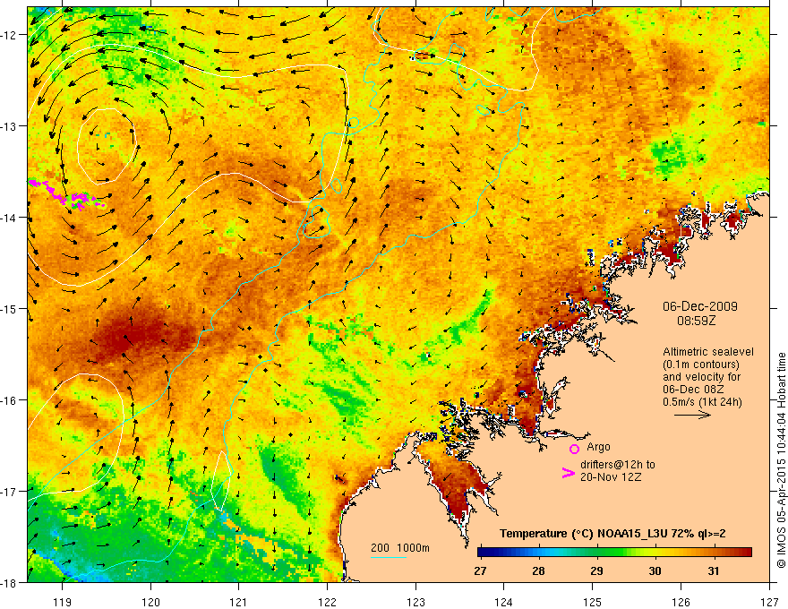
Task: Click longitude axis label 125
Action: [593, 602]
